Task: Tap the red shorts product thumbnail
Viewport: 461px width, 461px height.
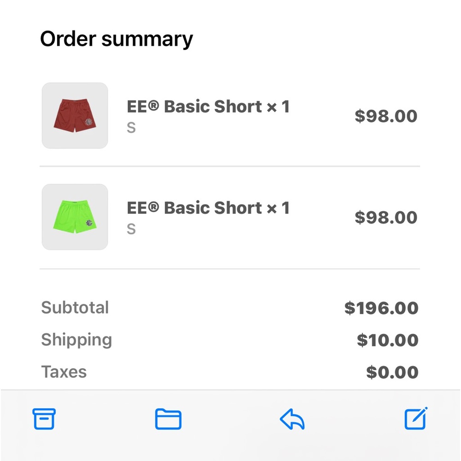Action: click(x=75, y=116)
